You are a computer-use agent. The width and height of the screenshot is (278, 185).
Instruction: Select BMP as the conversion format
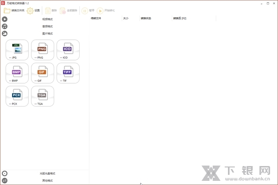tap(17, 73)
